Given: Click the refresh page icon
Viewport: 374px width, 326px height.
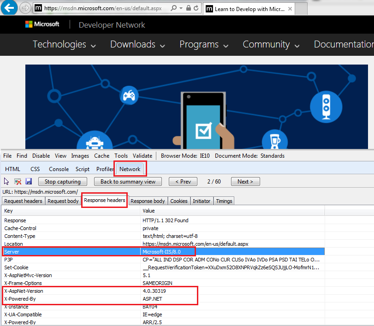Looking at the screenshot, I should pos(196,8).
